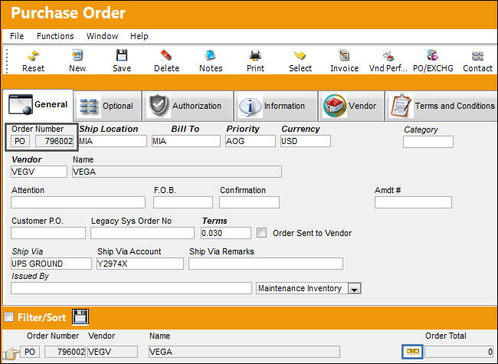Viewport: 498px width, 364px height.
Task: Print the purchase order
Action: click(x=255, y=56)
